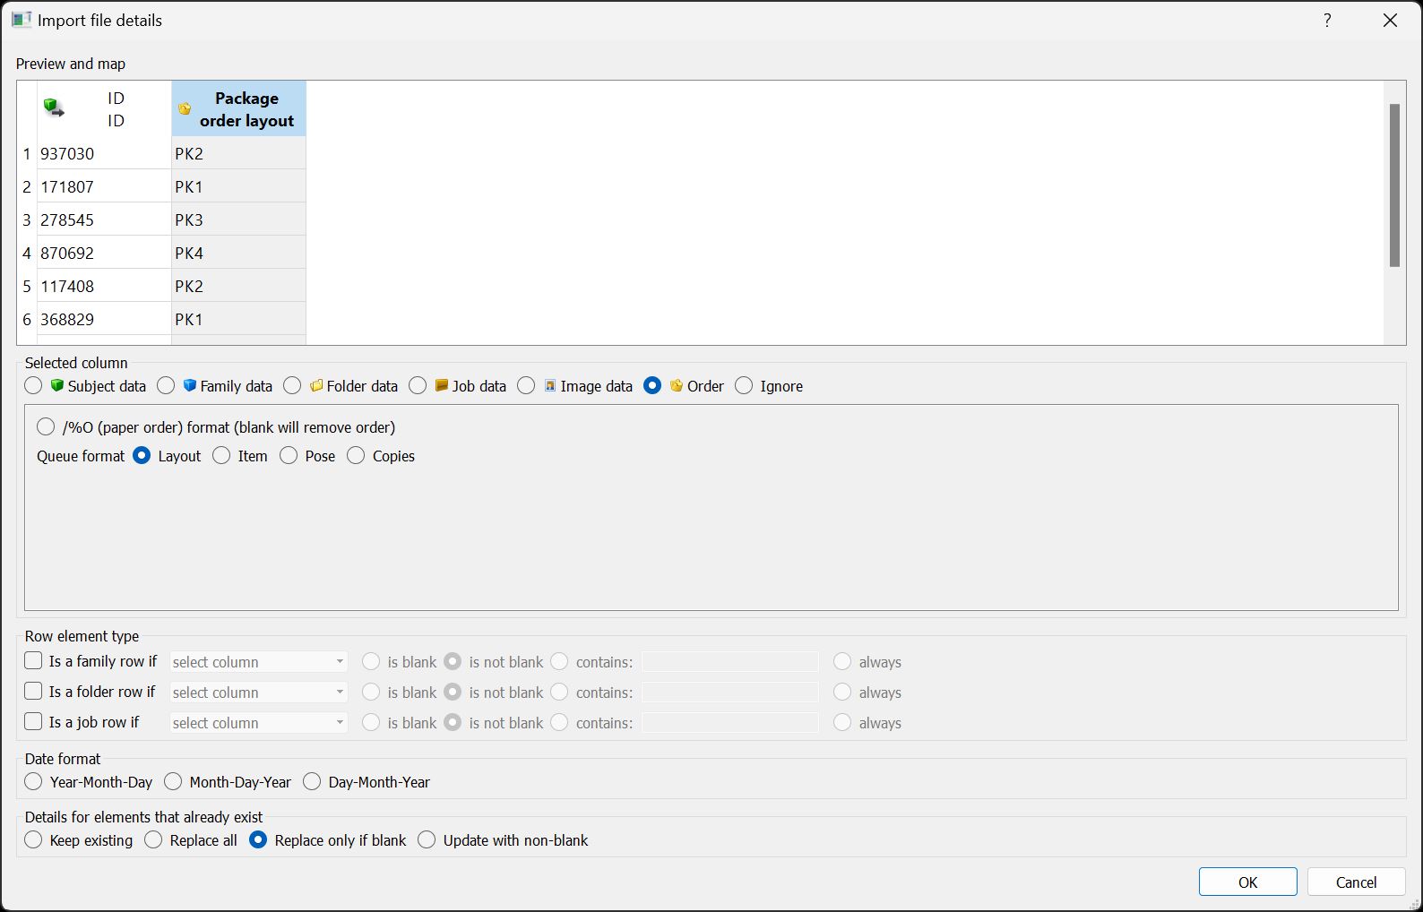Choose Pose queue format
The height and width of the screenshot is (912, 1423).
point(289,455)
